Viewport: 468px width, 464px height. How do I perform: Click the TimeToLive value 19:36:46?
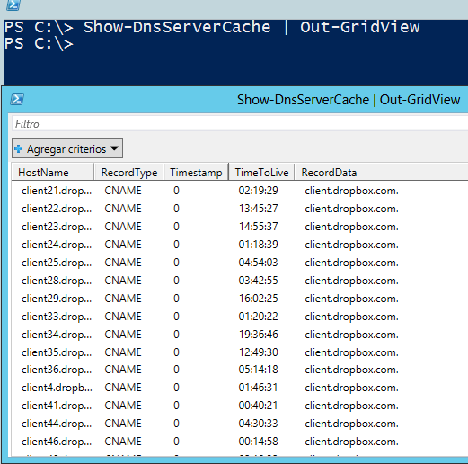pos(258,335)
